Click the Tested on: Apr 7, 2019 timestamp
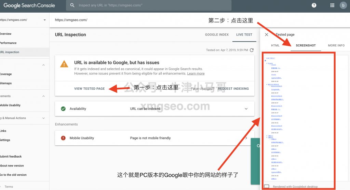Screen dimensions: 350x190 coord(227,50)
